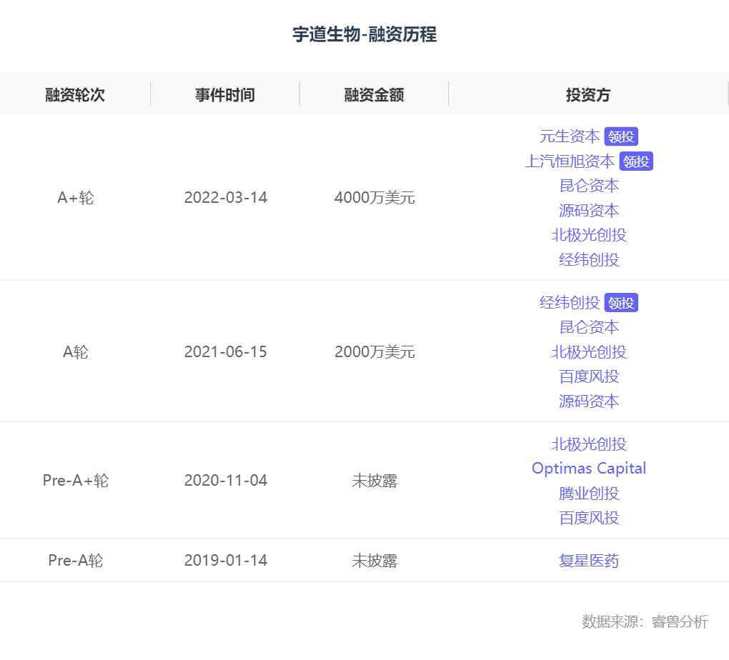Viewport: 729px width, 660px height.
Task: Click the 融资金额 column header
Action: point(375,95)
